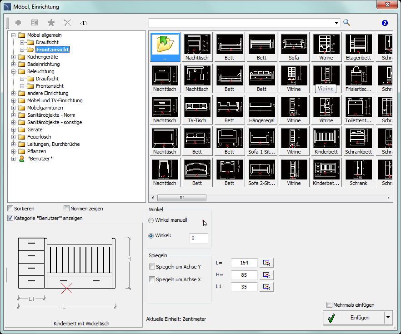Select the Winkel manuell radio button
This screenshot has width=401, height=334.
click(151, 220)
